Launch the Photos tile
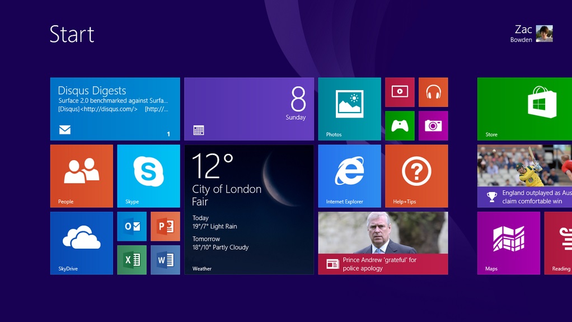Viewport: 572px width, 322px height. 349,109
